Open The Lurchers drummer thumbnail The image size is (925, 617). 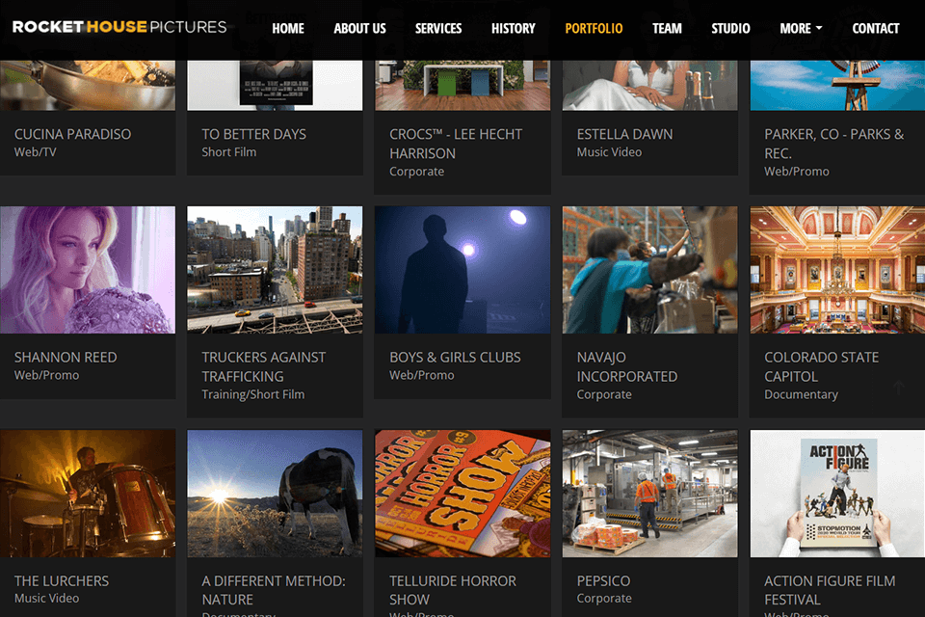(x=88, y=494)
